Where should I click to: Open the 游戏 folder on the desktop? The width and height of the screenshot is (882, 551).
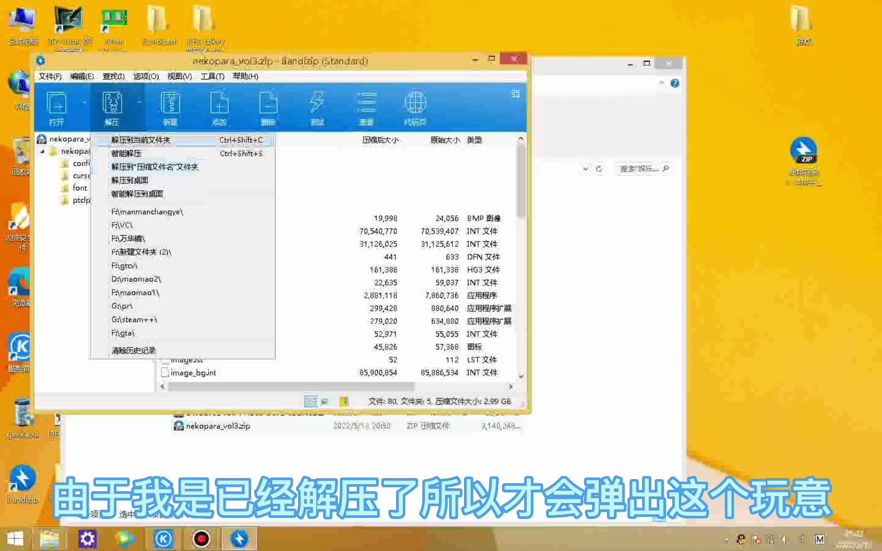803,24
